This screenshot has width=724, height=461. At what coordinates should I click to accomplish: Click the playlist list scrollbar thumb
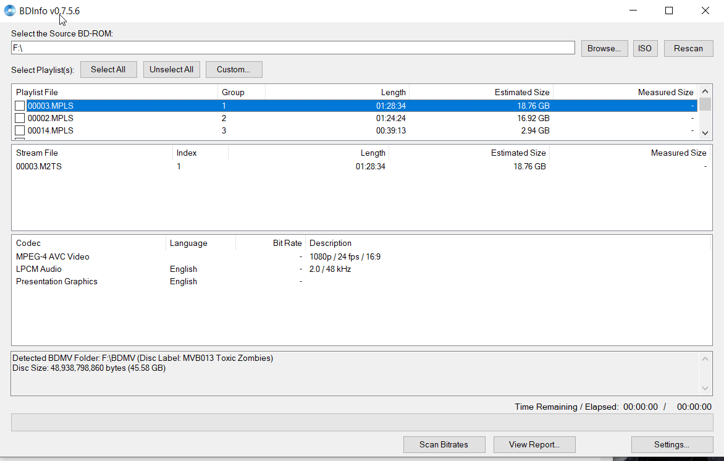point(705,104)
